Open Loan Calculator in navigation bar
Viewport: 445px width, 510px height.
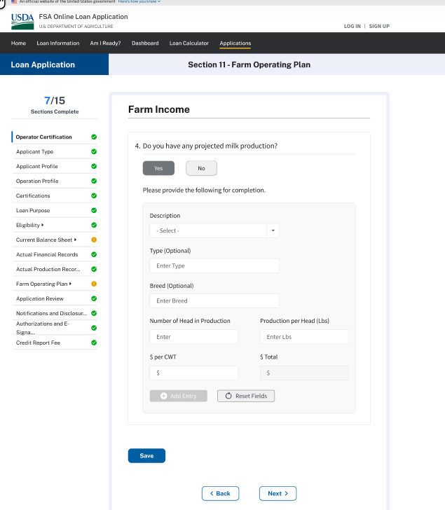pos(189,43)
